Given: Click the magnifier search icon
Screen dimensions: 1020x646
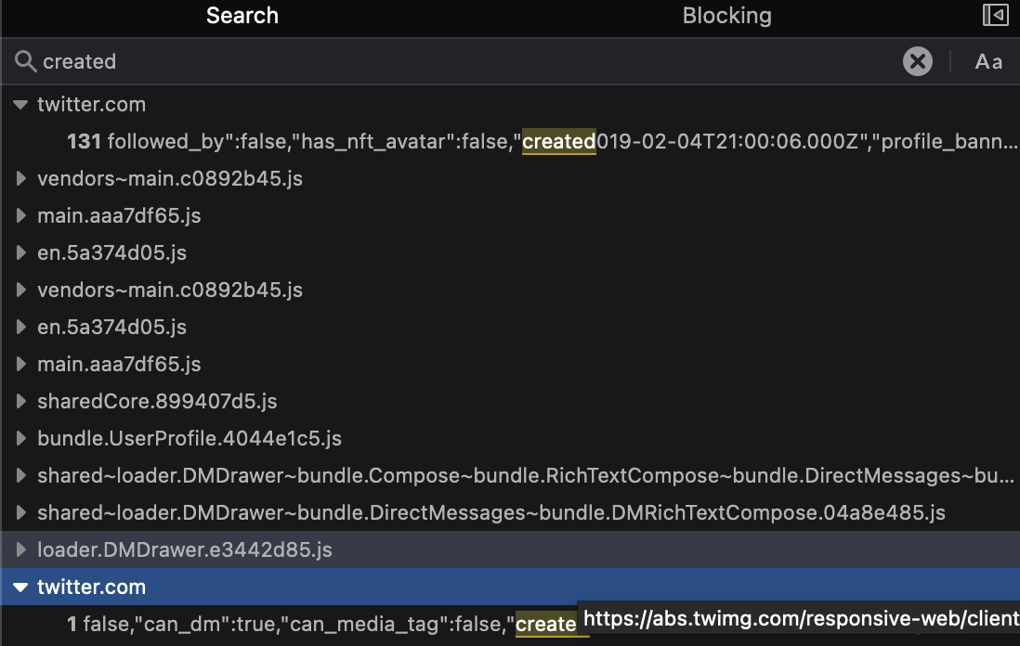Looking at the screenshot, I should (25, 61).
